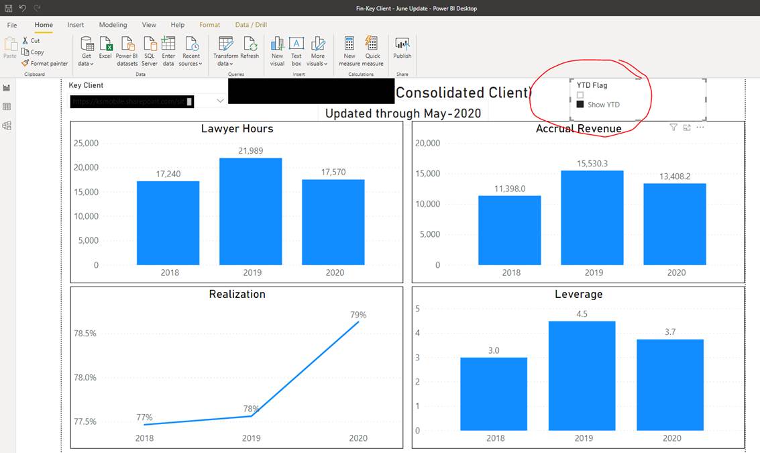Open the File menu
The image size is (760, 453).
(x=12, y=25)
